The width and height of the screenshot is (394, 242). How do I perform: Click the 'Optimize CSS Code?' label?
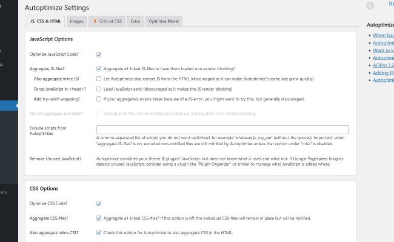tap(48, 203)
